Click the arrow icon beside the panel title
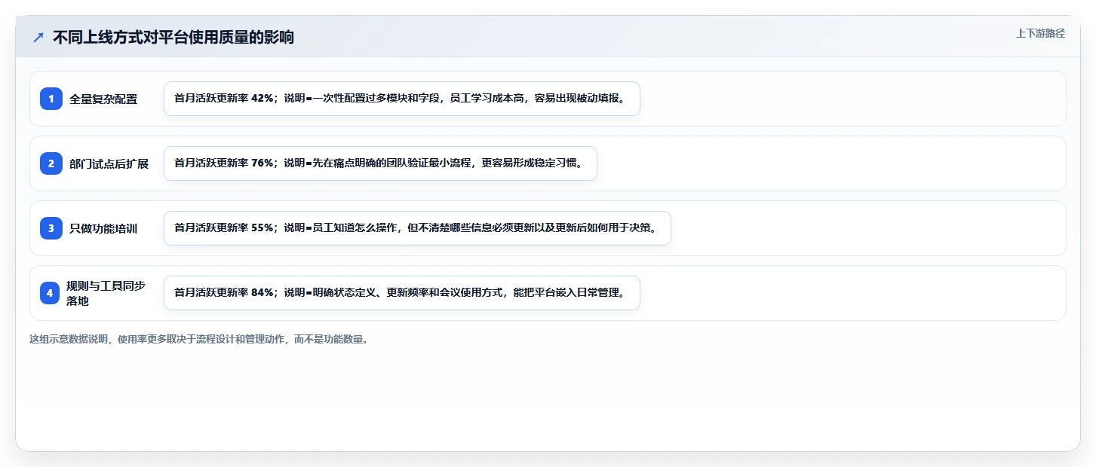1096x467 pixels. [38, 37]
